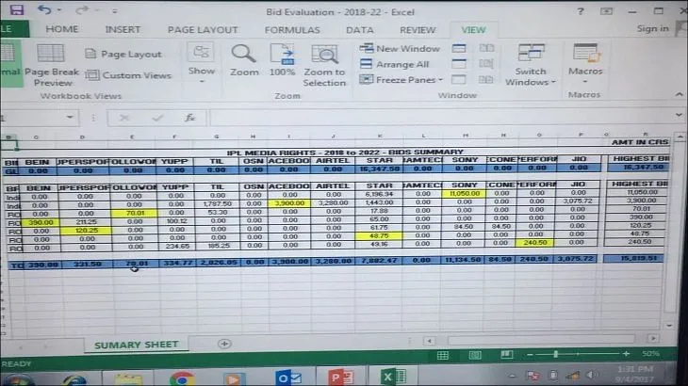Open the REVIEW ribbon tab
Image resolution: width=688 pixels, height=386 pixels.
click(x=418, y=30)
